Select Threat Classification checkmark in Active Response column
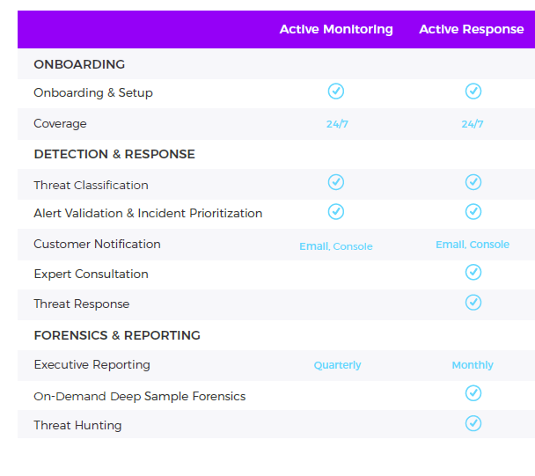 click(473, 182)
